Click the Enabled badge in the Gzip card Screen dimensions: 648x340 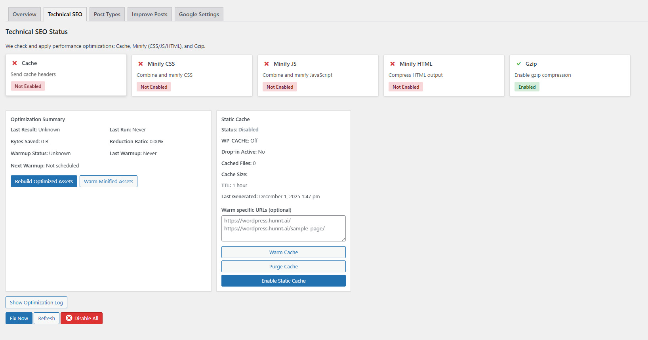coord(527,87)
